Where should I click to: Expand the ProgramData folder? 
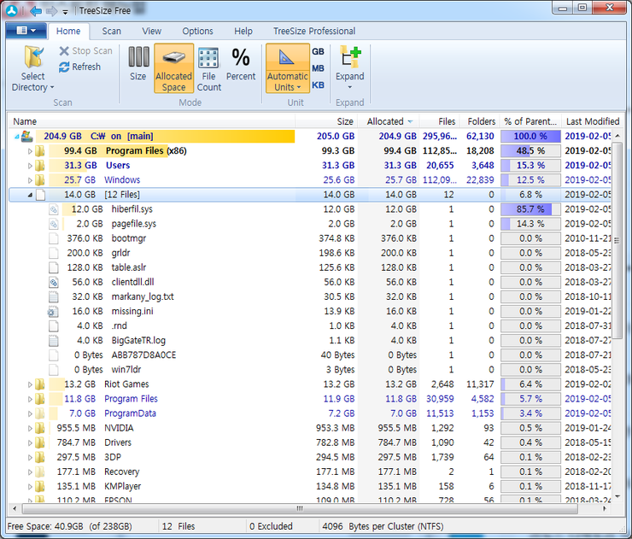click(30, 413)
